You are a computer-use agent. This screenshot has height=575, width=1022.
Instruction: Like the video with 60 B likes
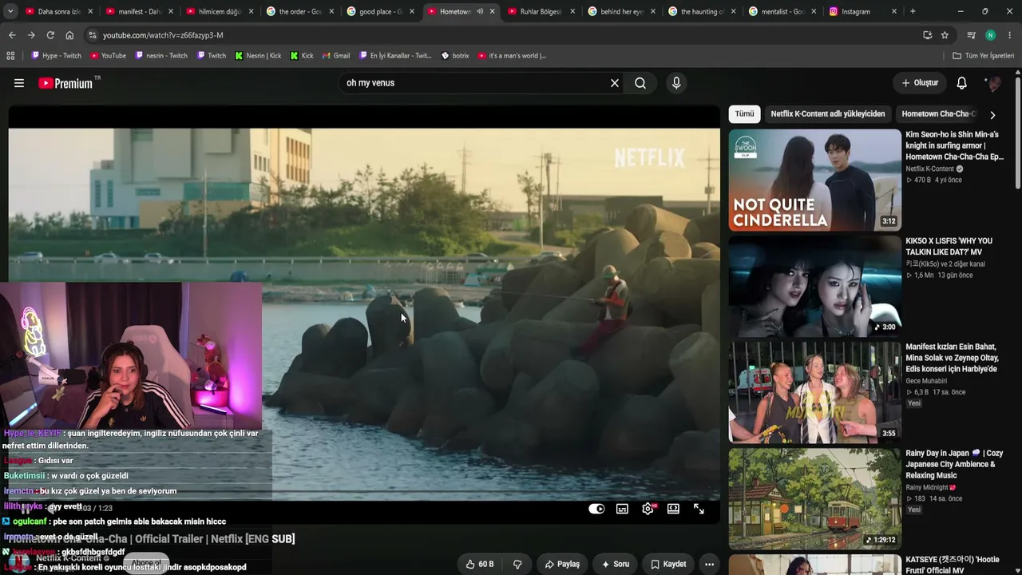(x=480, y=564)
